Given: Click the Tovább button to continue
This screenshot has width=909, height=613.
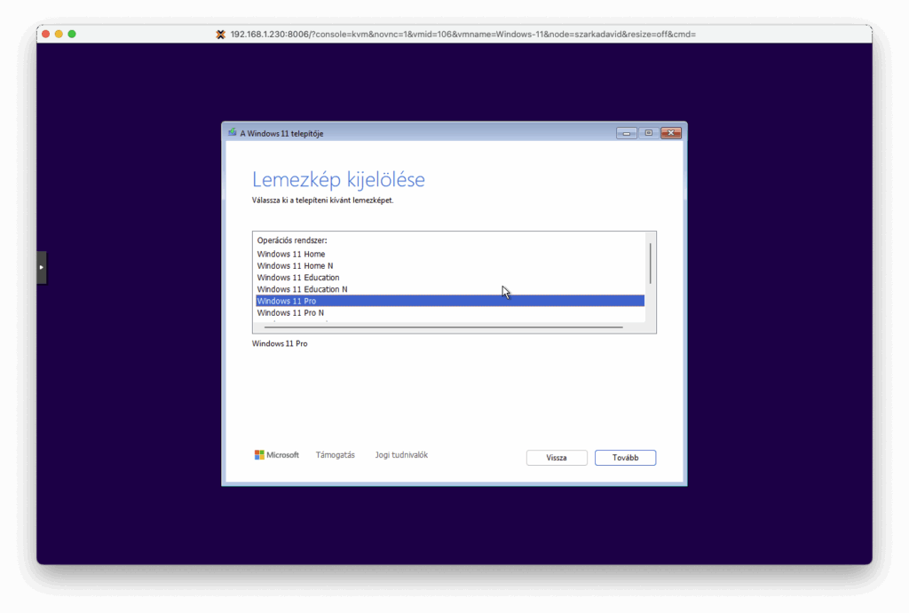Looking at the screenshot, I should (625, 458).
